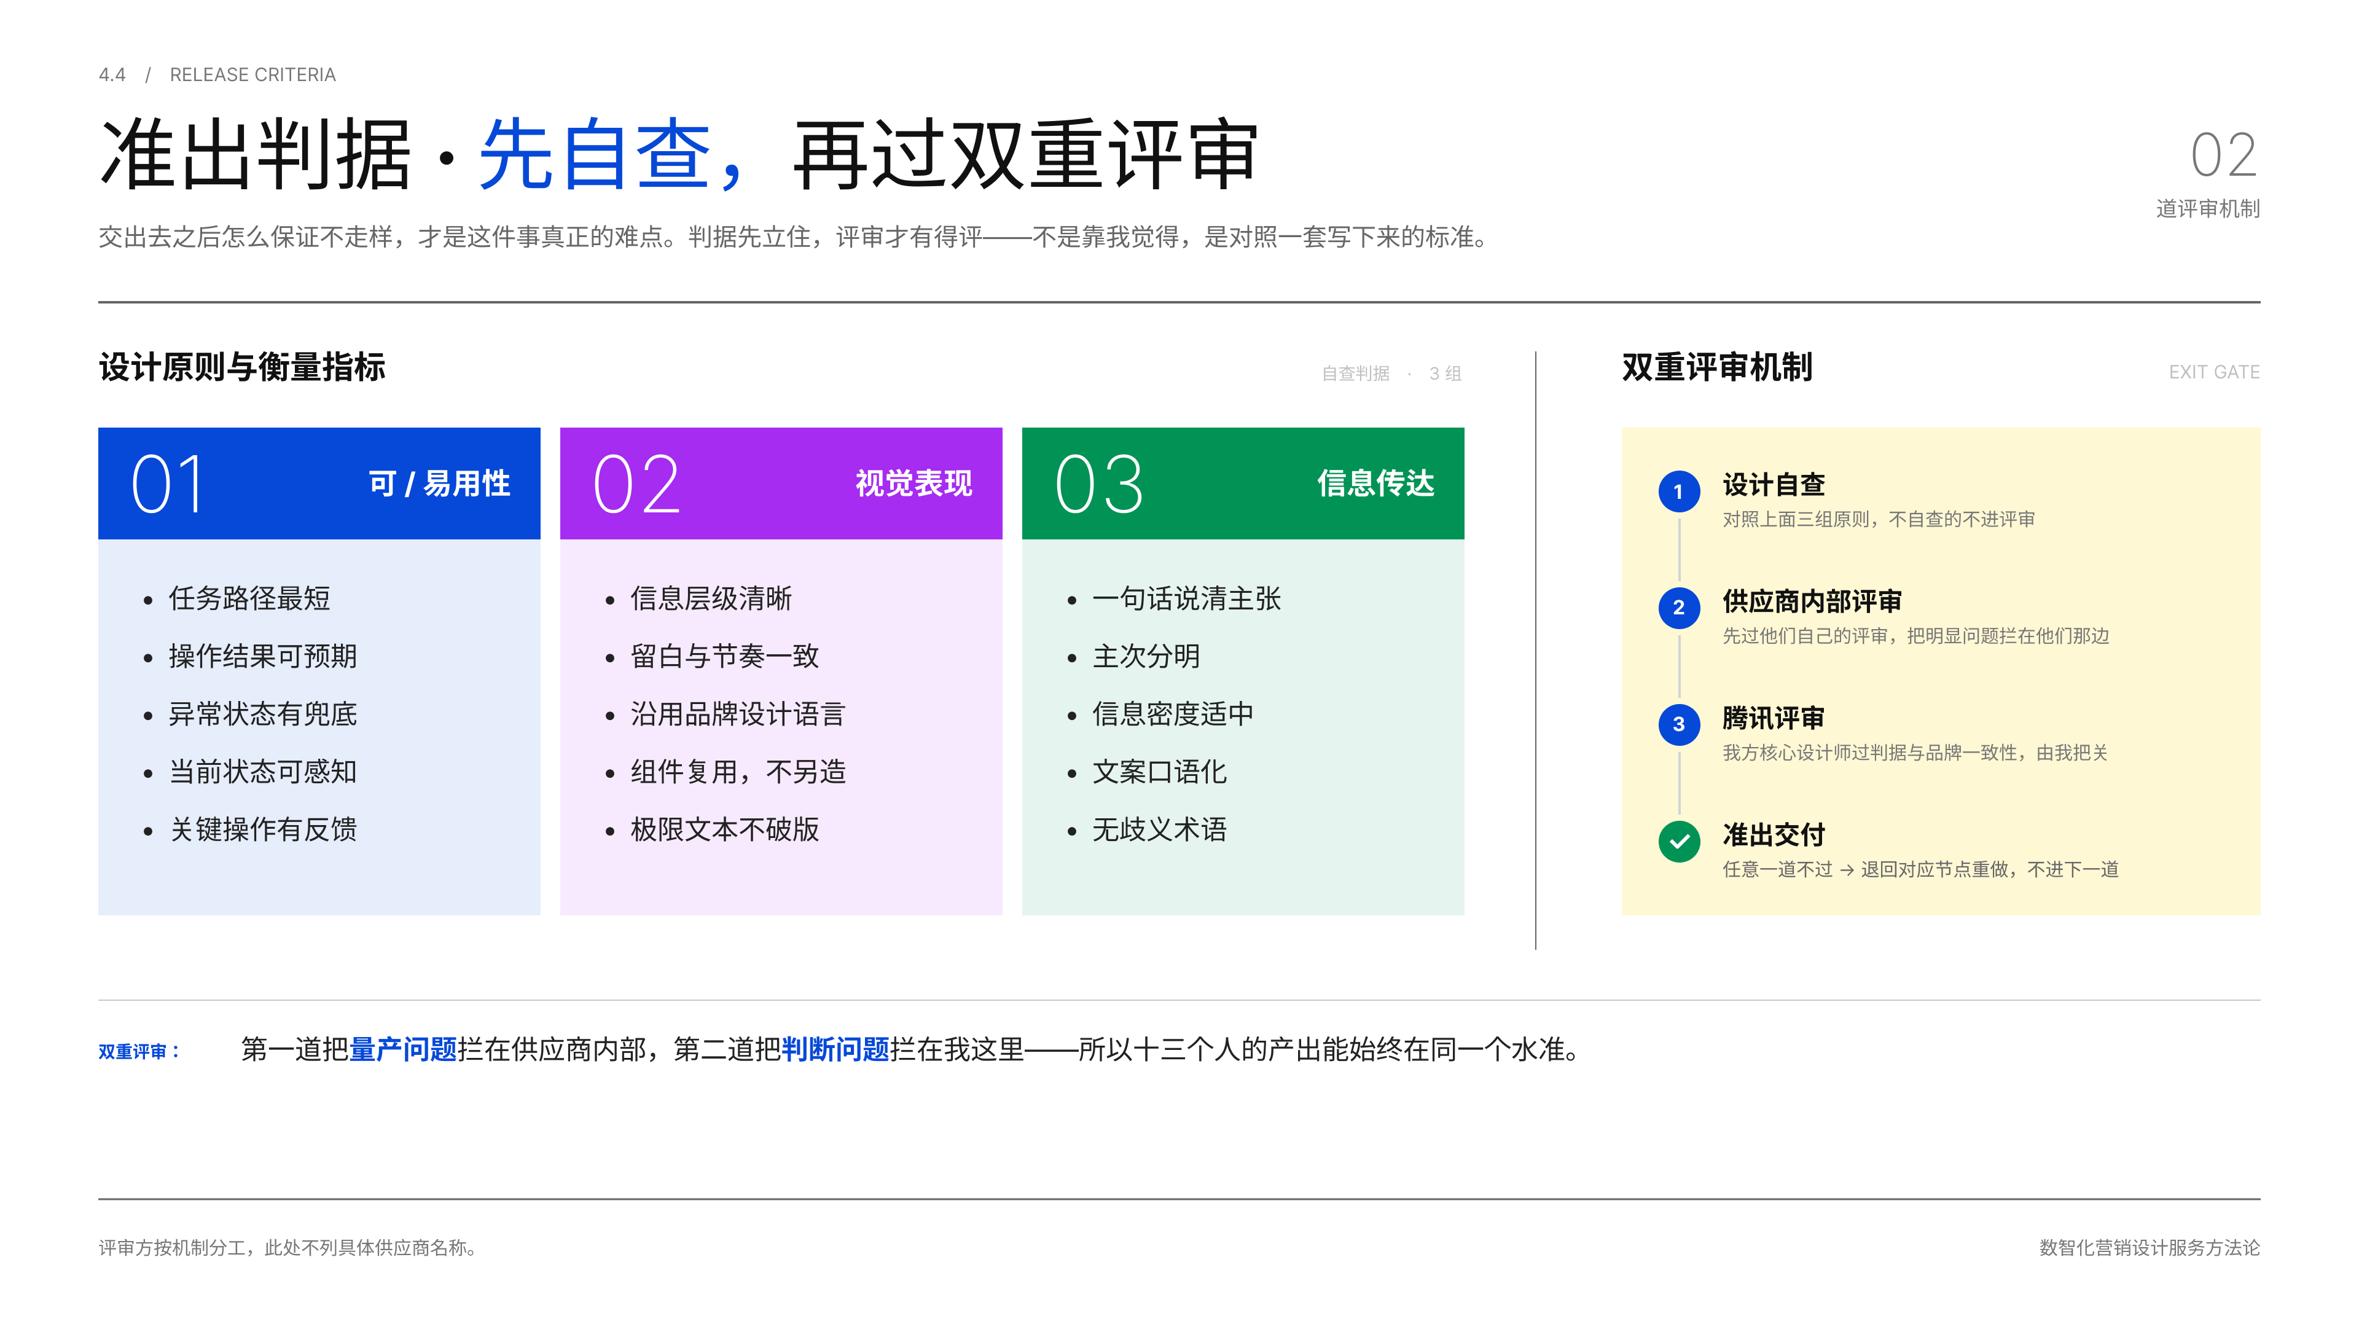Click the 自查判据 · 3 组 label
2359x1327 pixels.
pyautogui.click(x=1392, y=374)
